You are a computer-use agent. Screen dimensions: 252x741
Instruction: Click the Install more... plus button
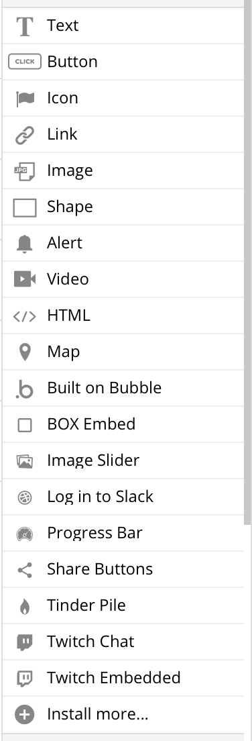[x=25, y=715]
